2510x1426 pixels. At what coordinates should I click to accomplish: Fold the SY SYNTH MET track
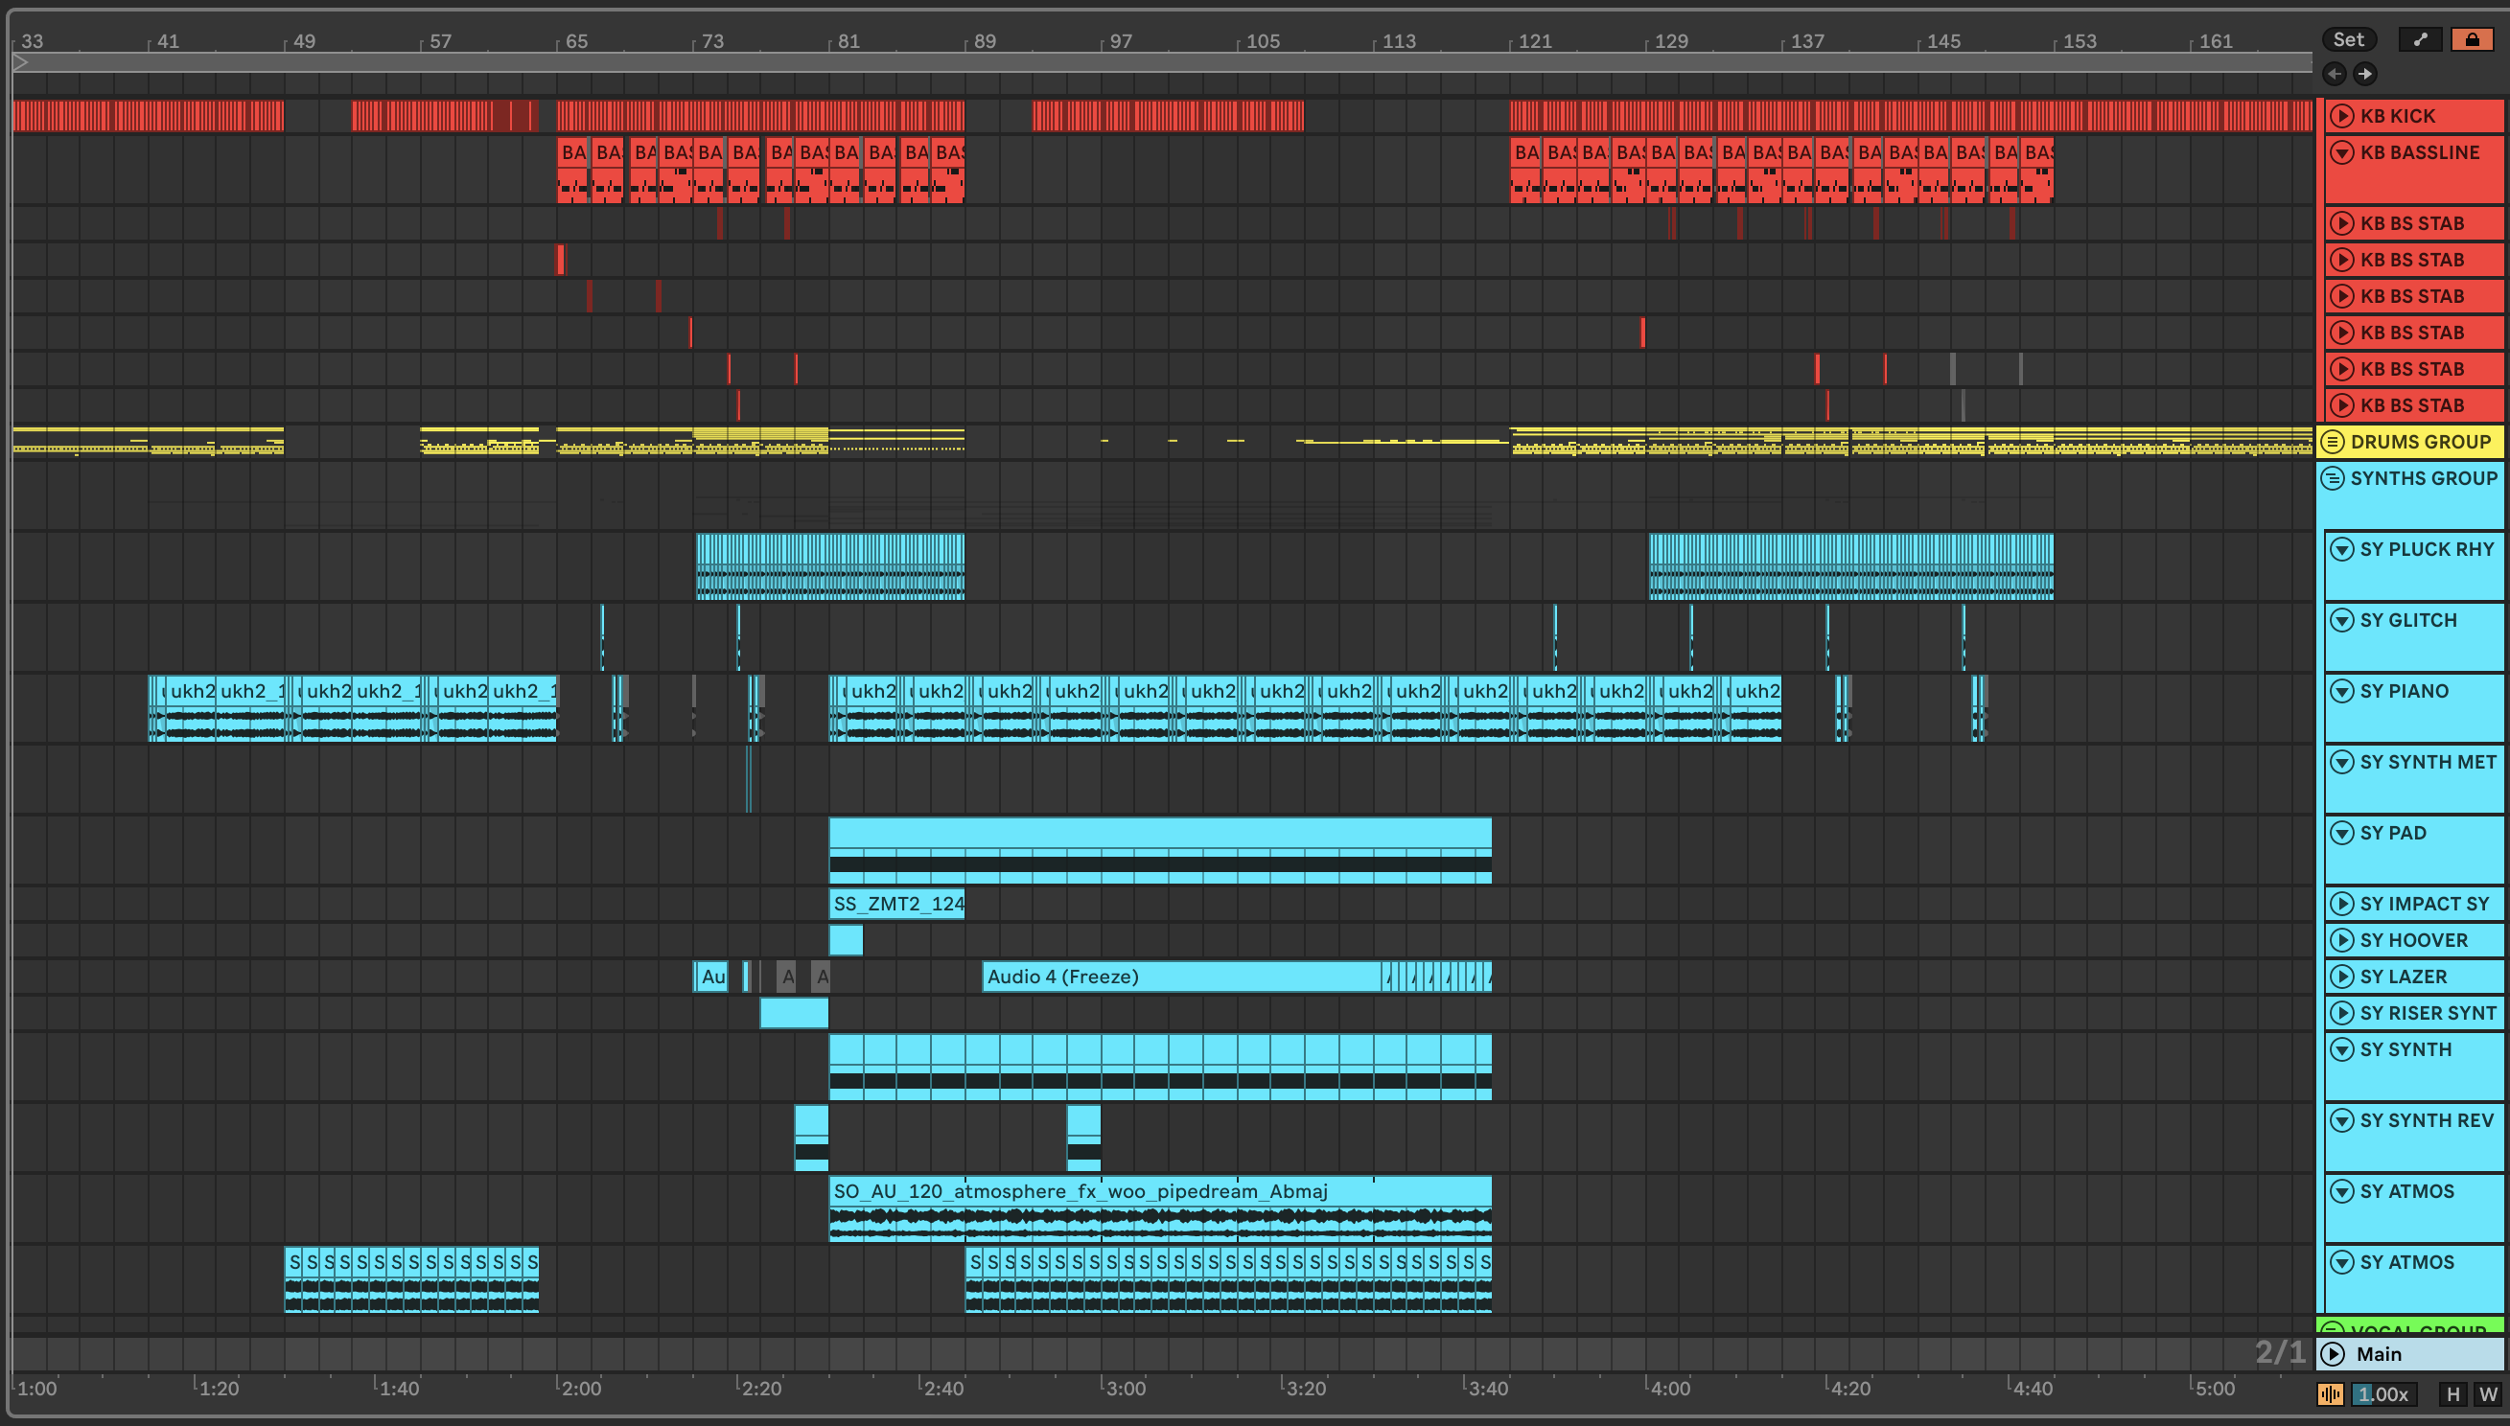click(2341, 762)
